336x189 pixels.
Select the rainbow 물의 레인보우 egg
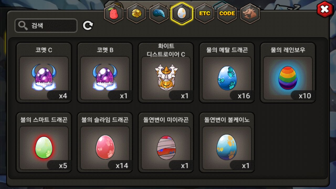288,73
